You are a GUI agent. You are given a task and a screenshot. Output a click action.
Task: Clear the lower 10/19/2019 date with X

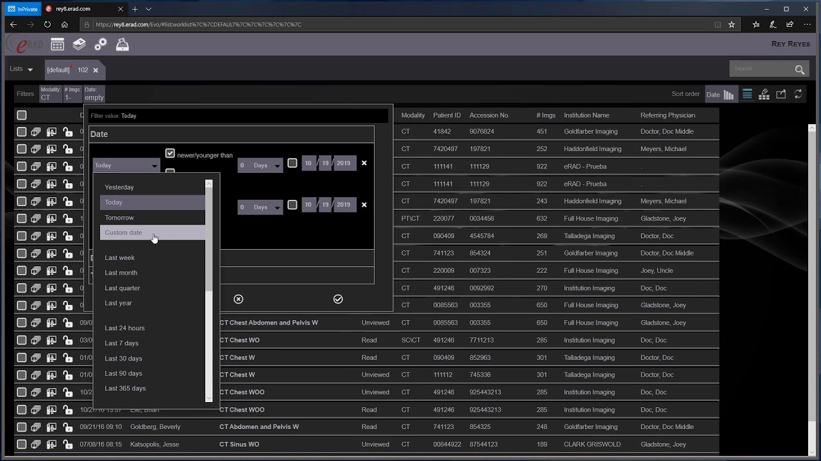[364, 205]
